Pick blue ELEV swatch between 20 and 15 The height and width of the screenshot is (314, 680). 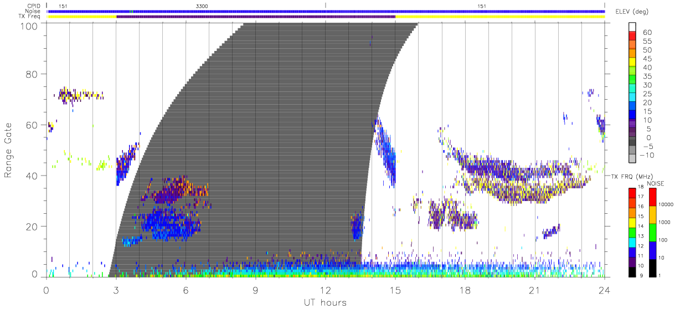click(x=633, y=107)
